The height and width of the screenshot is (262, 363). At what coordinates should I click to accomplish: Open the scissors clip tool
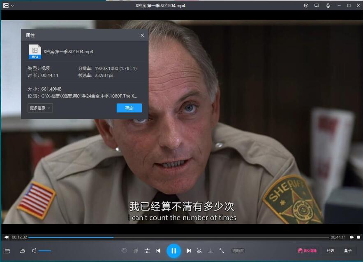click(199, 250)
